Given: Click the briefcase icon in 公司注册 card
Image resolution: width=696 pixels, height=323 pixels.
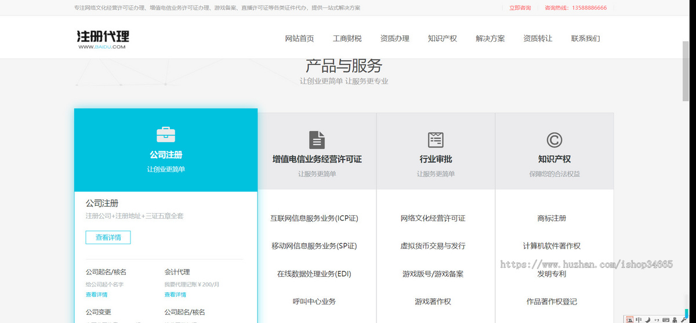Looking at the screenshot, I should [166, 134].
